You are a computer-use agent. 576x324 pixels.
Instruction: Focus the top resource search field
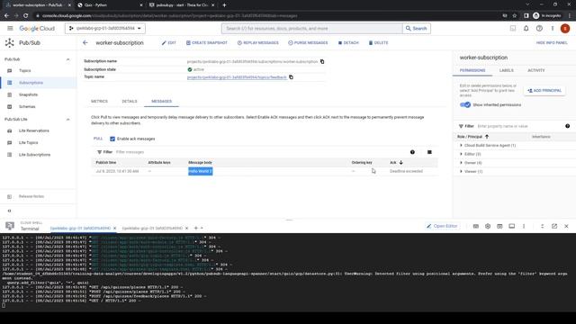coord(312,28)
